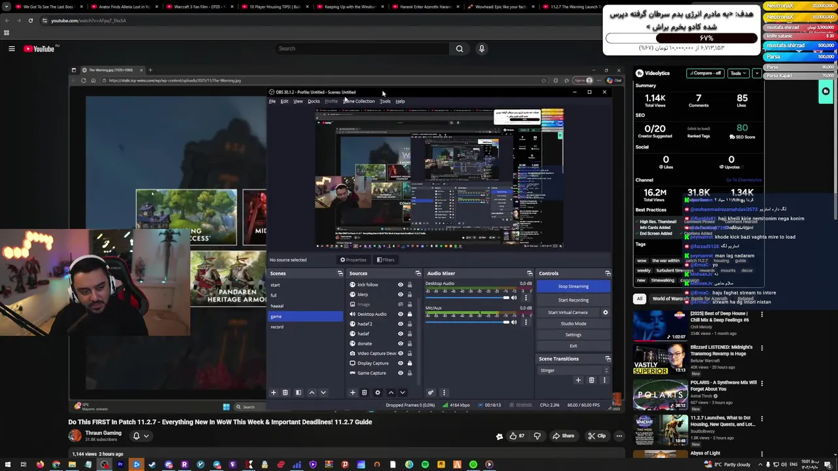Open the Spotify icon in the taskbar
The image size is (838, 471).
426,464
